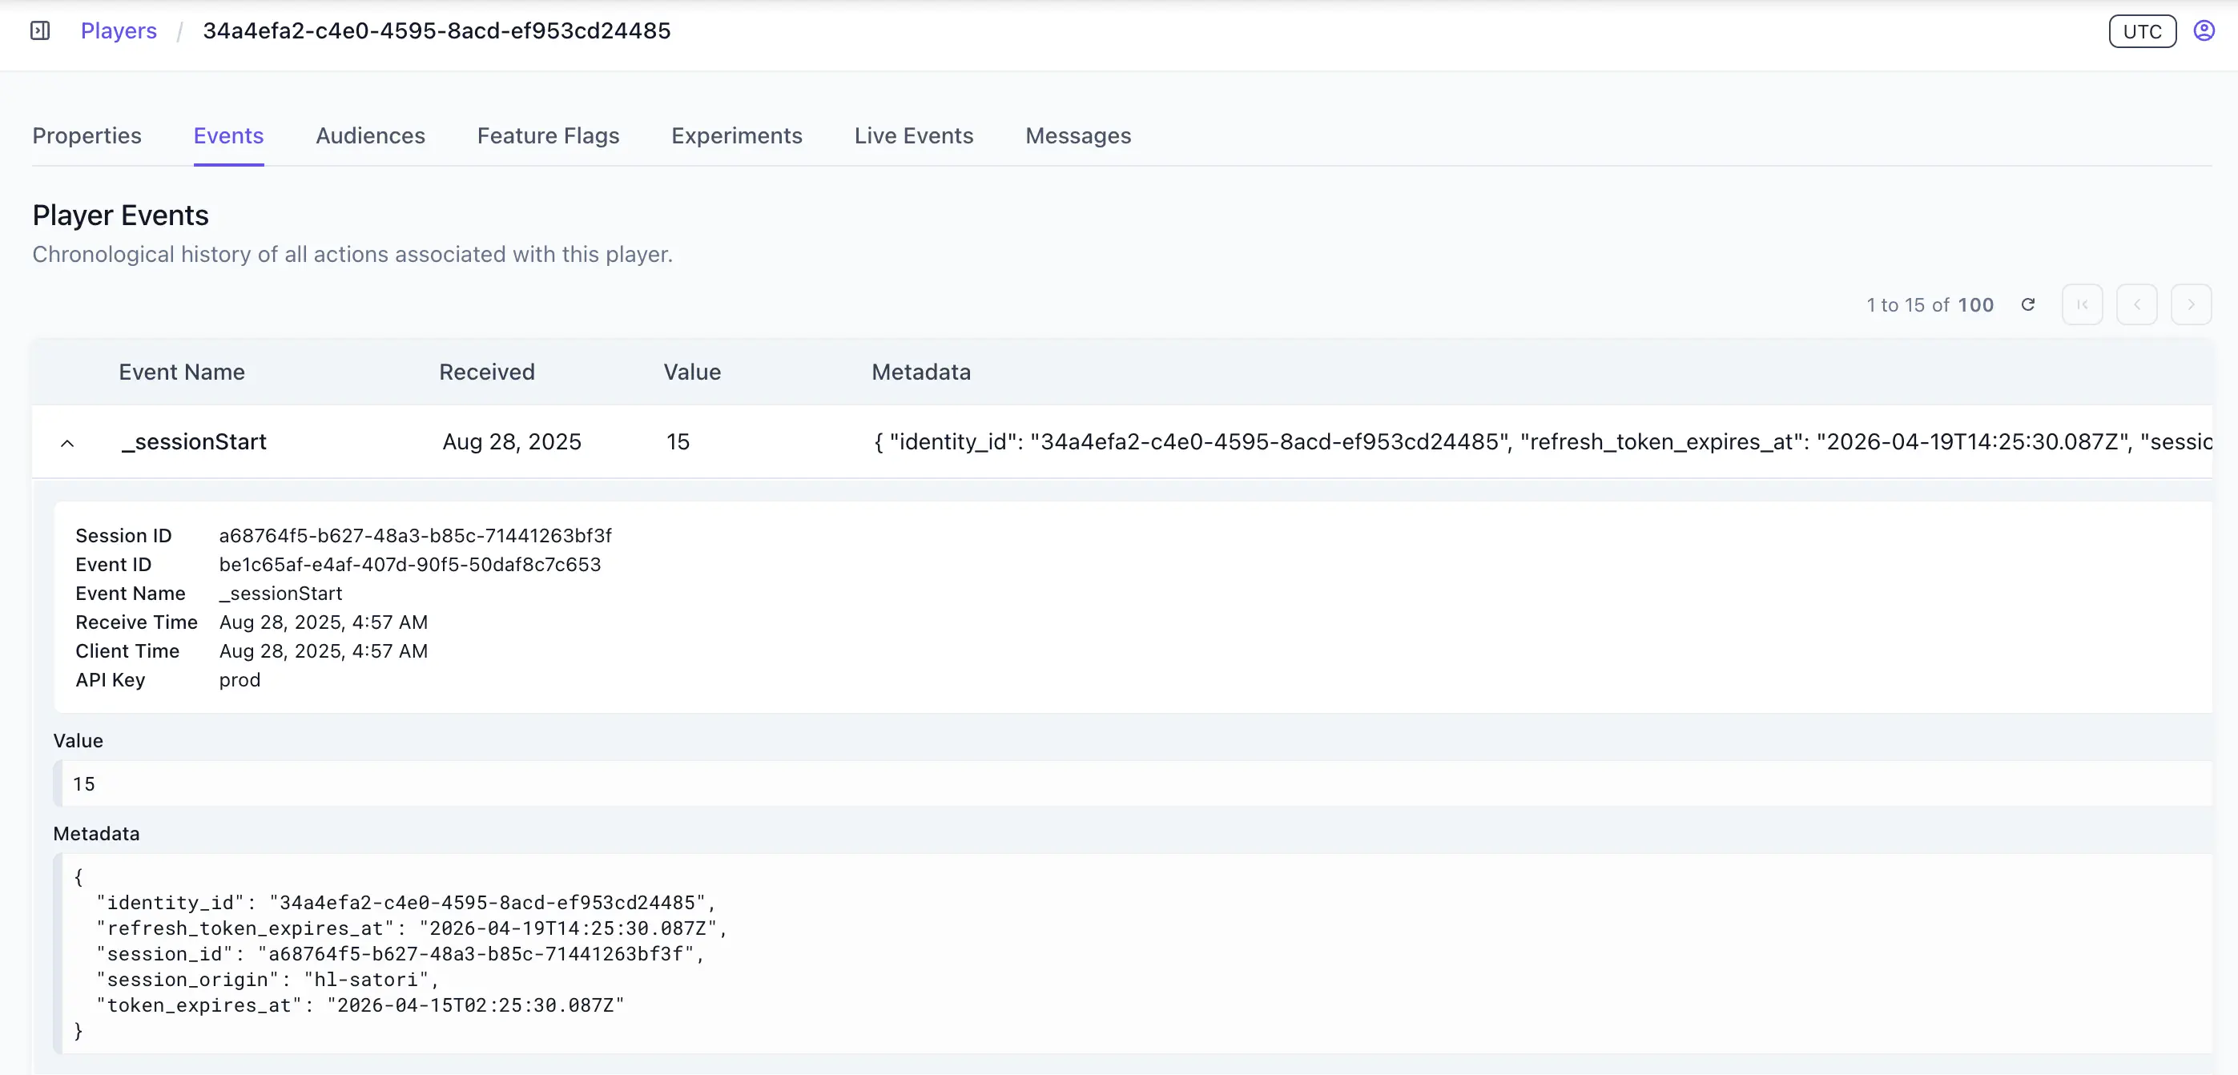
Task: Go to the next events page
Action: tap(2192, 304)
